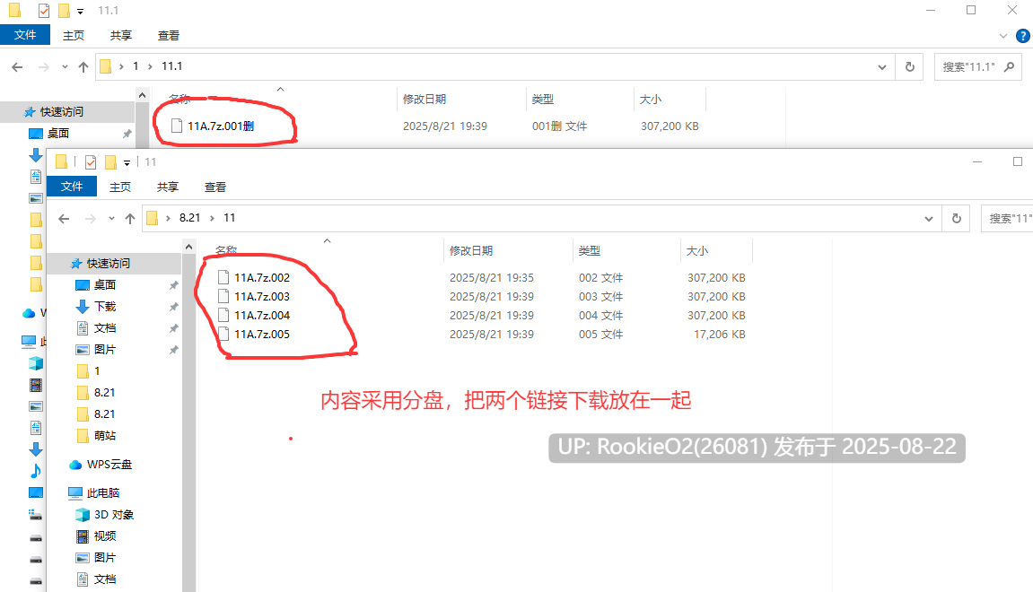Image resolution: width=1033 pixels, height=592 pixels.
Task: Unpin 桌面 pin icon in the 11 window sidebar
Action: tap(173, 285)
